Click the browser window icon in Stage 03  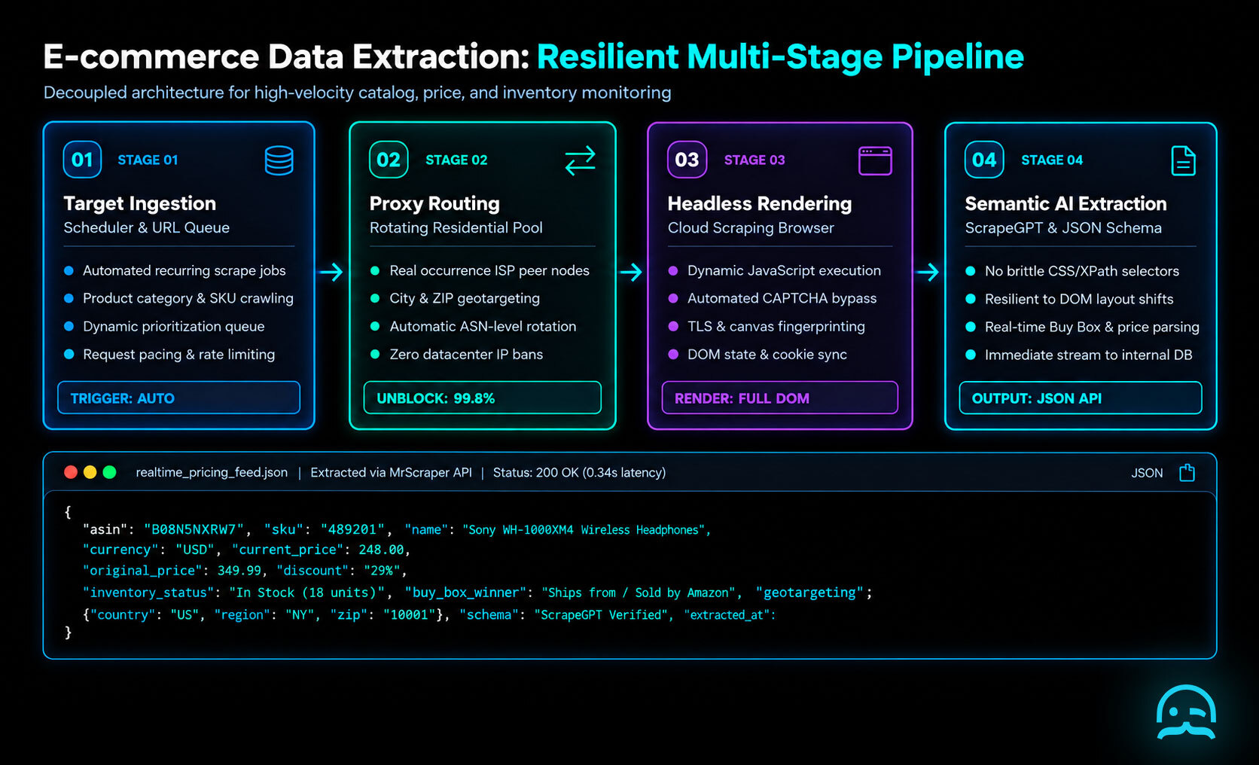[875, 160]
